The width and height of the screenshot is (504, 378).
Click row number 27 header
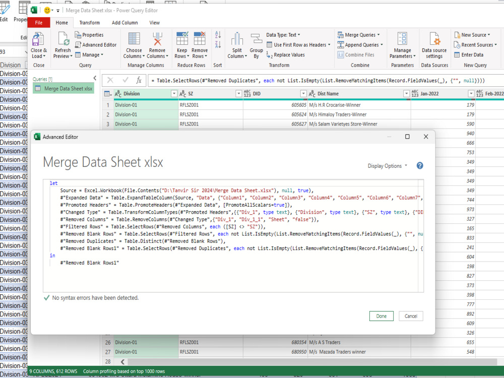click(x=108, y=352)
